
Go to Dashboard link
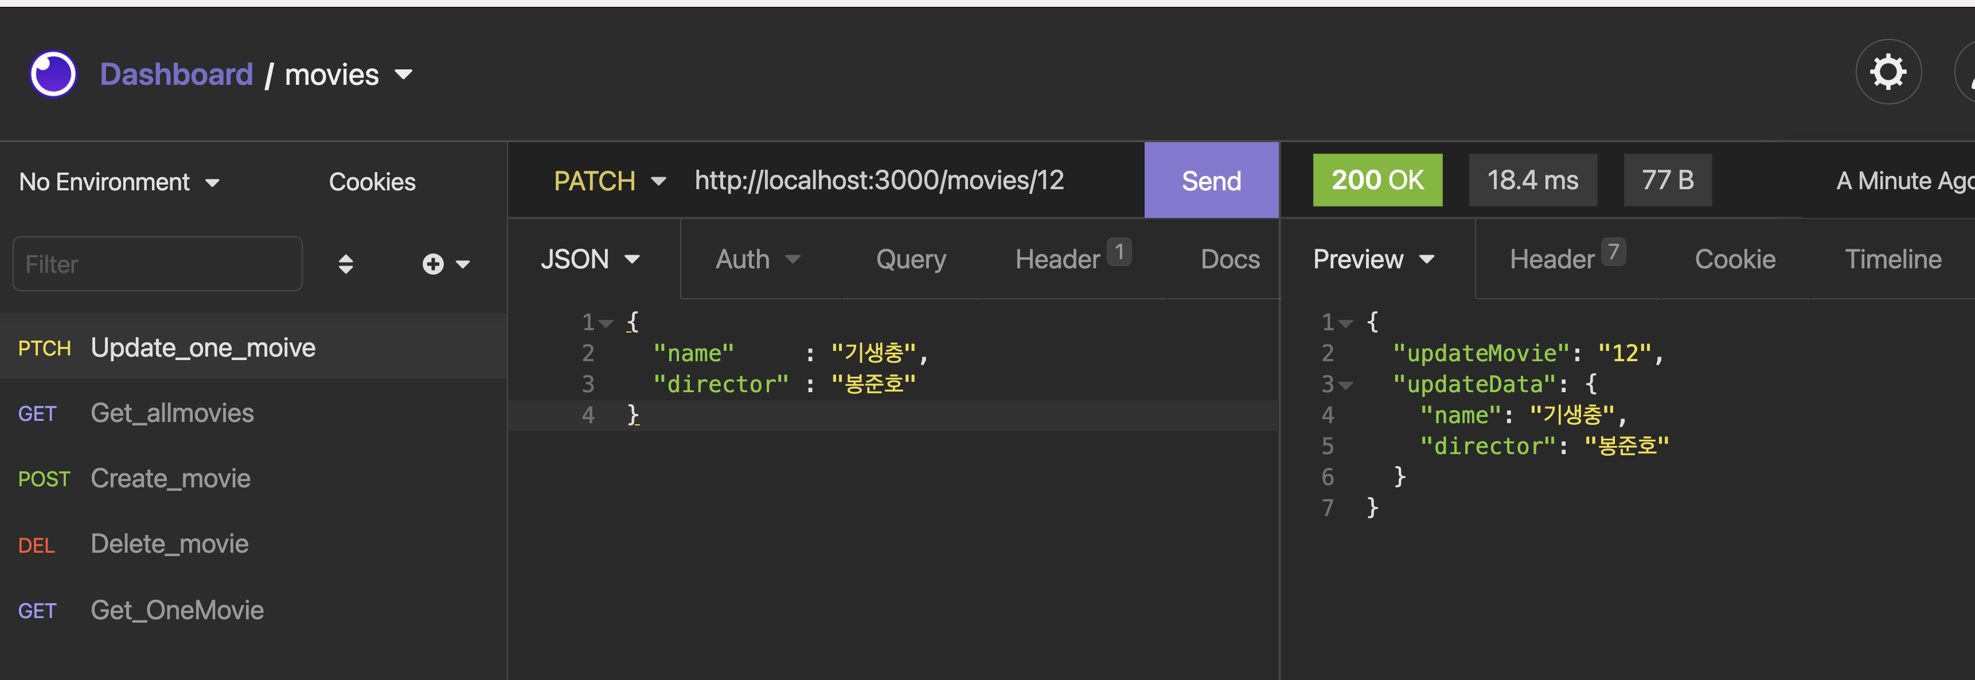coord(177,75)
